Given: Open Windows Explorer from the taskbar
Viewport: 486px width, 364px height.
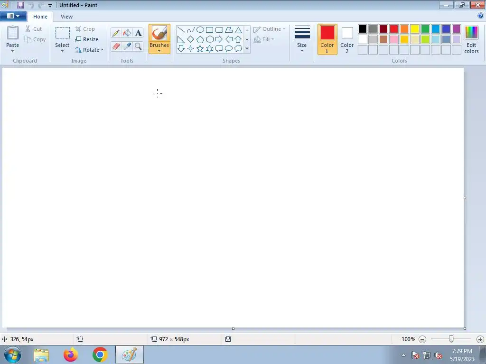Looking at the screenshot, I should tap(42, 355).
